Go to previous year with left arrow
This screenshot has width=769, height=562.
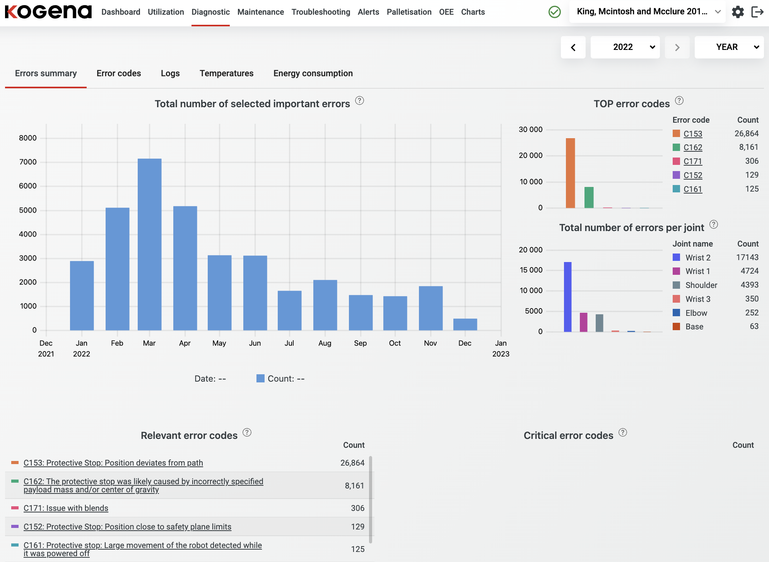click(573, 47)
